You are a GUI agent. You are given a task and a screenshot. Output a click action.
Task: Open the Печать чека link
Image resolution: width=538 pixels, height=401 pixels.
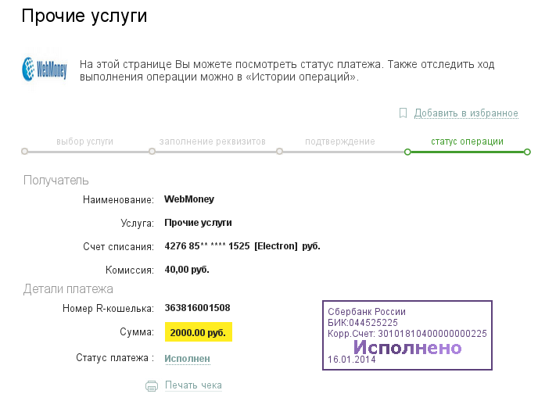click(x=193, y=385)
